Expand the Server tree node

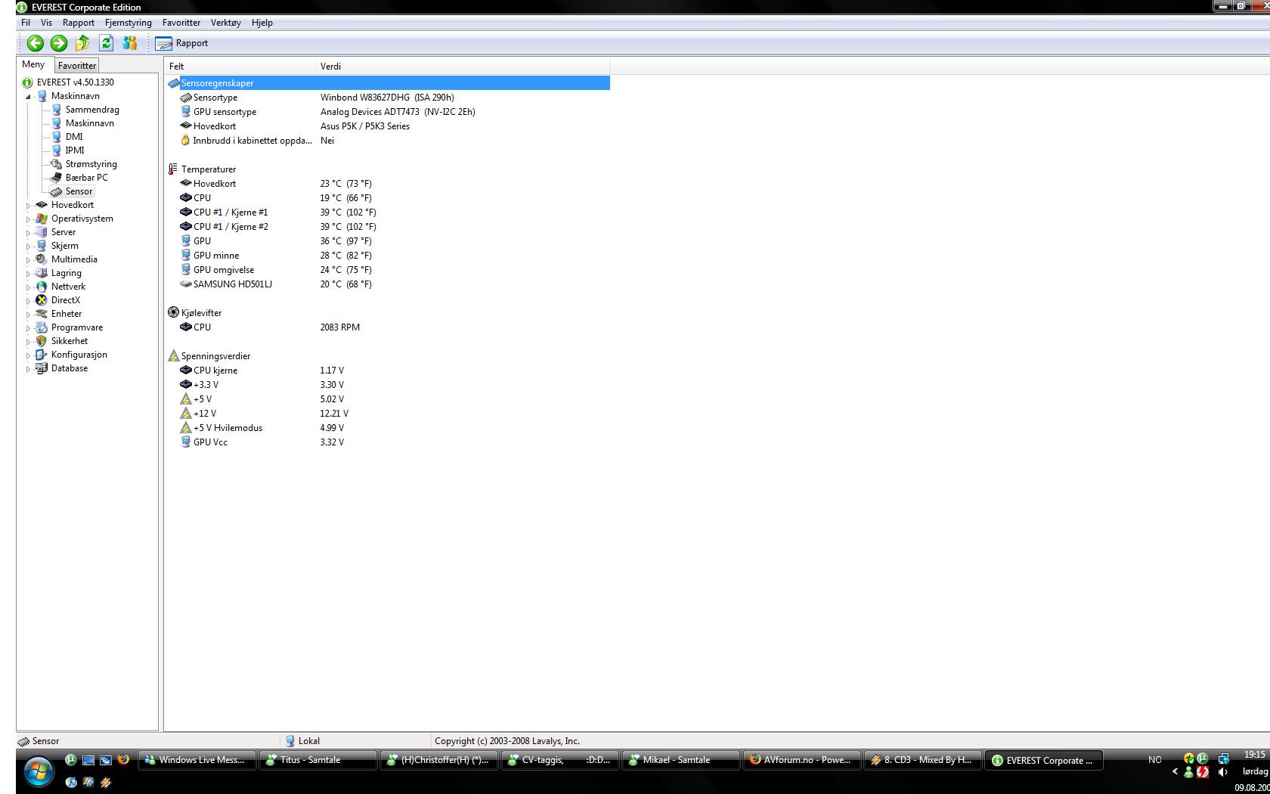29,233
